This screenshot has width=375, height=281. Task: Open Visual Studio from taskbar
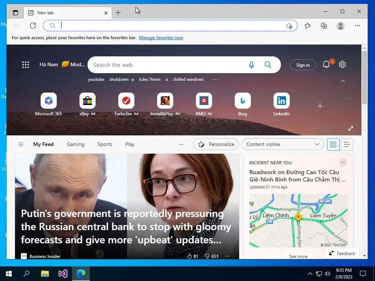[x=63, y=274]
